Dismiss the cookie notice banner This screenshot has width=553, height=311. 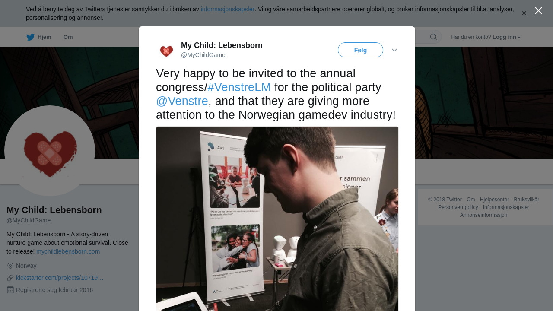[524, 13]
